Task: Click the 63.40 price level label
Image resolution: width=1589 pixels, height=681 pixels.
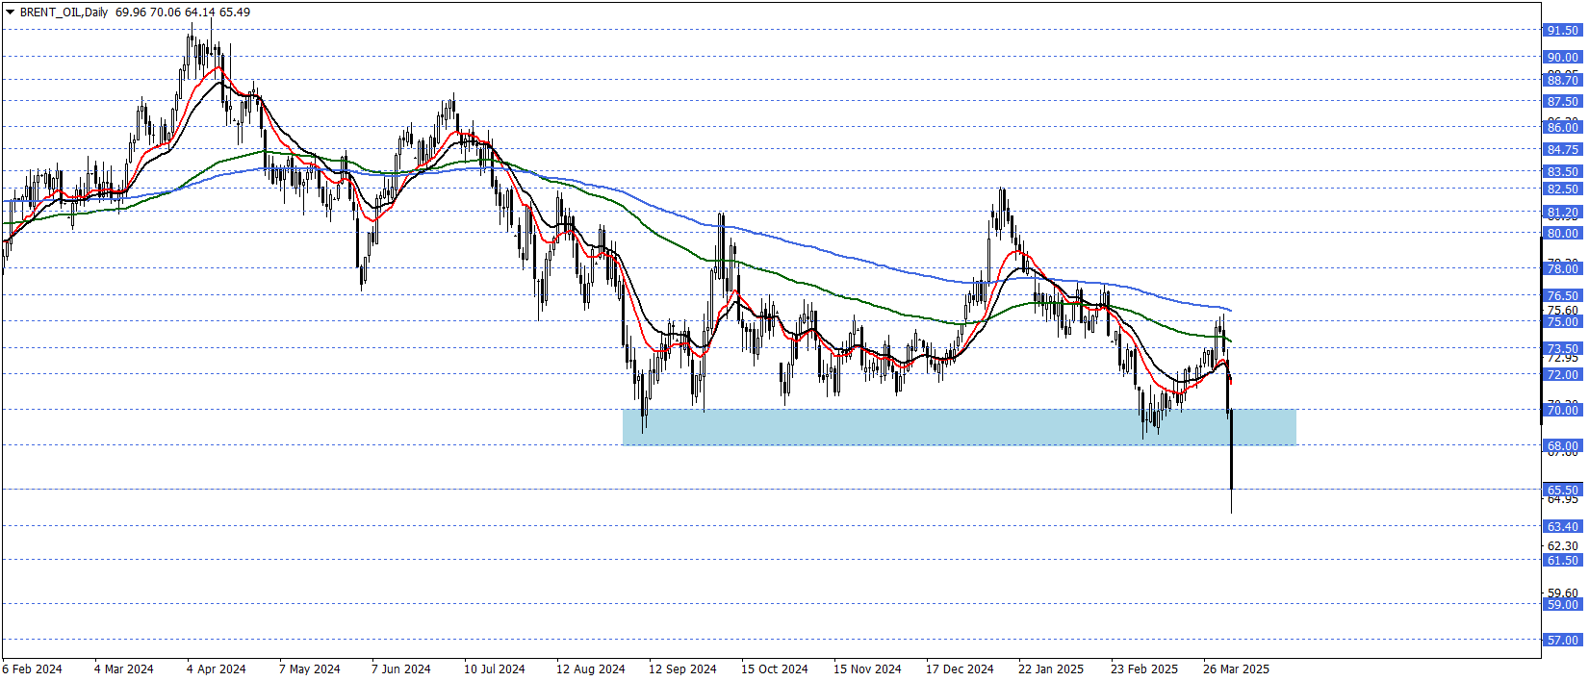Action: 1563,527
